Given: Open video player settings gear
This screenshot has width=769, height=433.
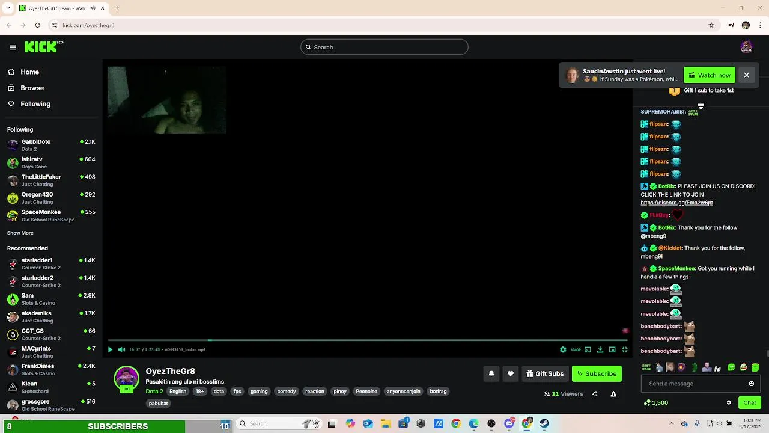Looking at the screenshot, I should click(x=563, y=349).
